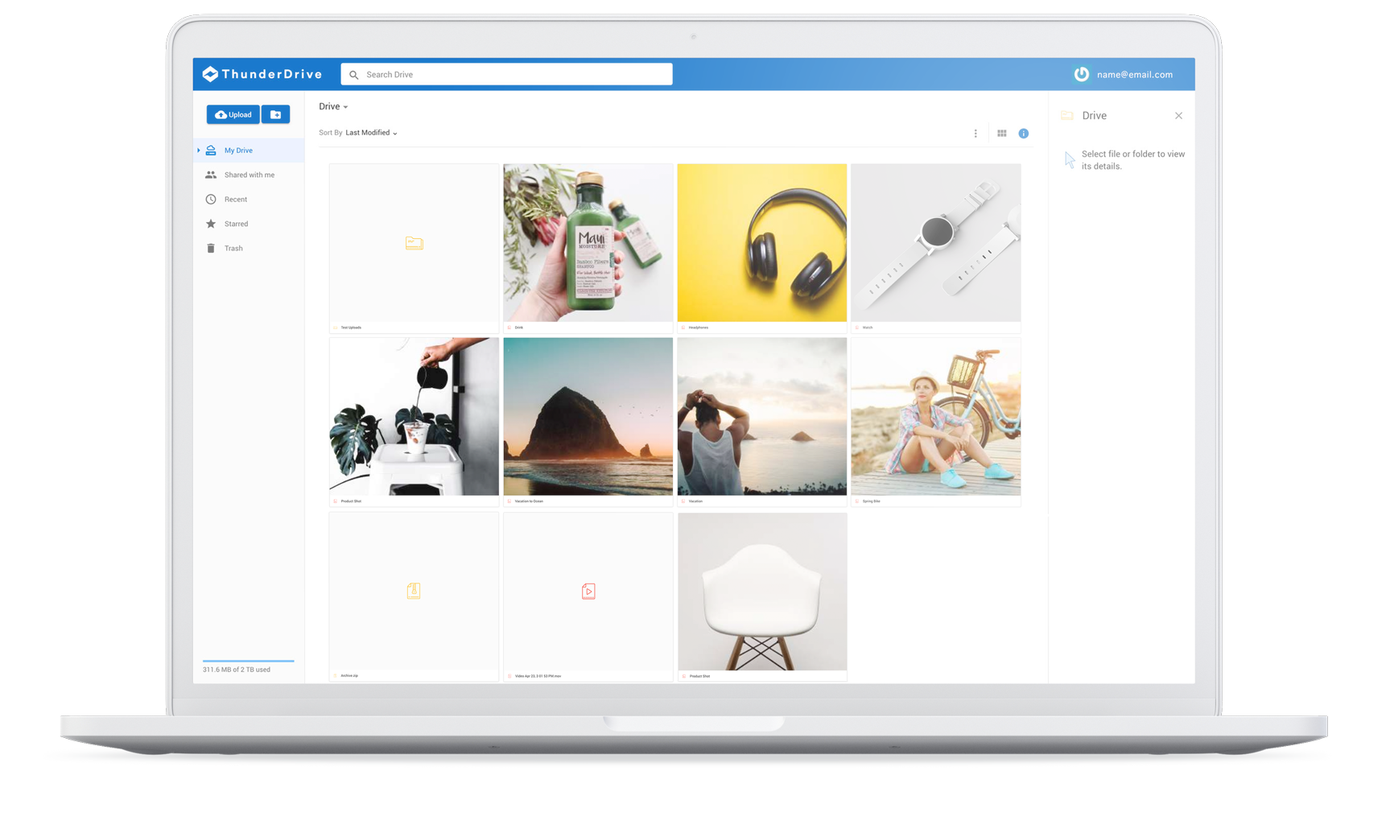Expand the My Drive tree arrow

coord(199,151)
